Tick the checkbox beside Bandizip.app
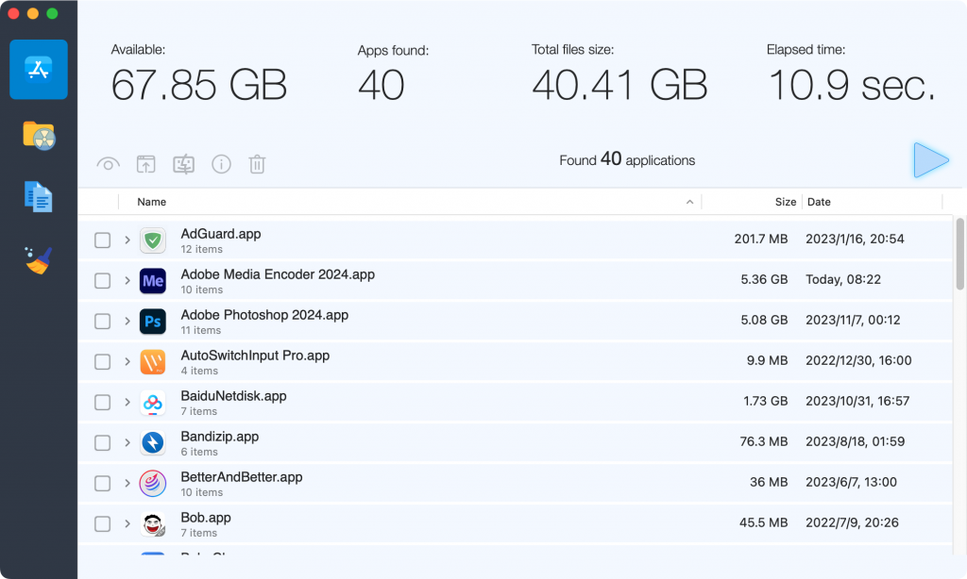This screenshot has width=967, height=579. pyautogui.click(x=102, y=442)
